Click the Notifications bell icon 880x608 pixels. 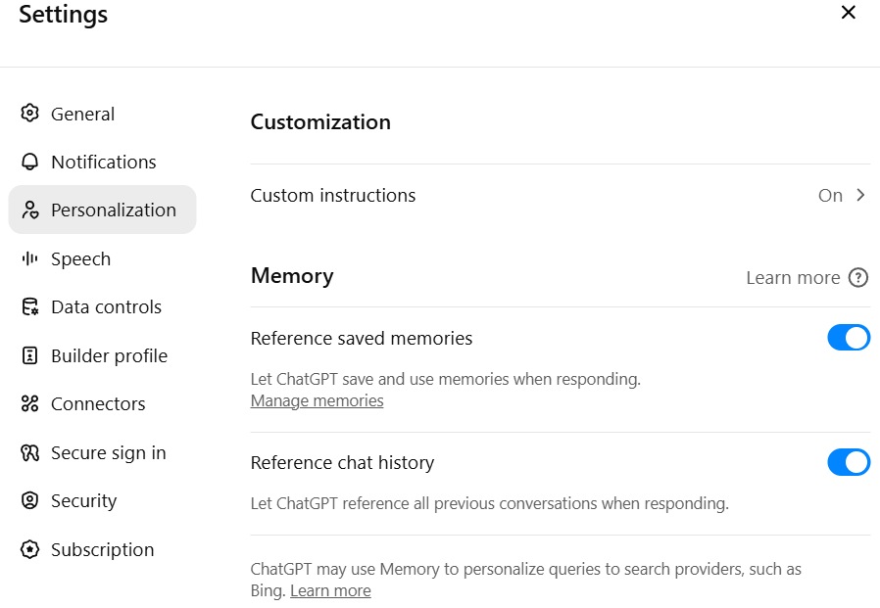pyautogui.click(x=30, y=162)
